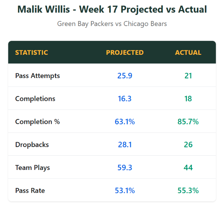Screen dimensions: 223x206
Task: Click actual completion percentage 85.7%
Action: tap(188, 122)
